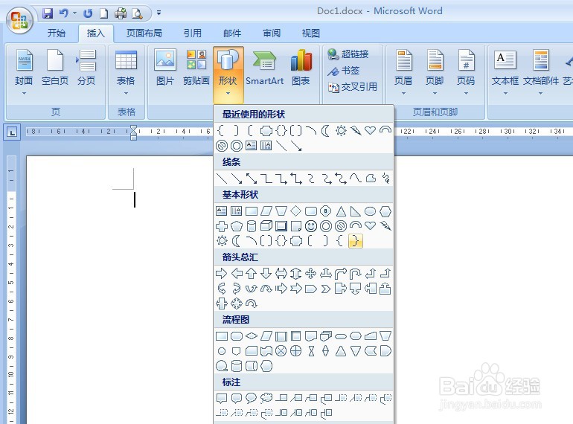Select the right arrow in 箭头总汇
The image size is (573, 424).
(222, 273)
